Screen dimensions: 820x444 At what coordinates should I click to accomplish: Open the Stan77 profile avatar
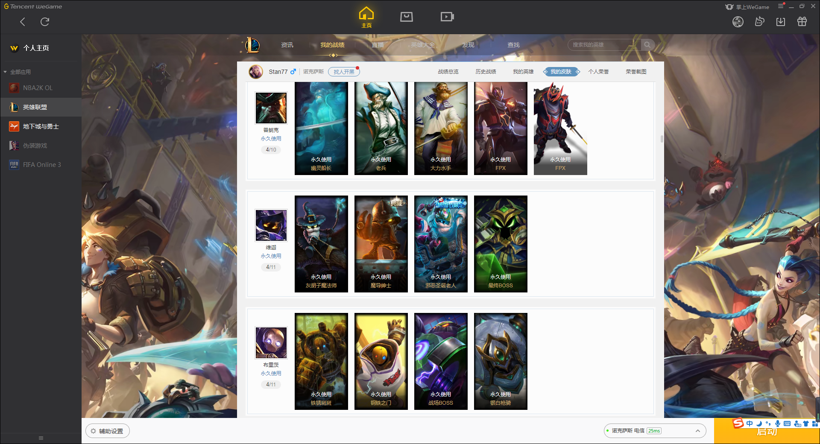point(256,72)
